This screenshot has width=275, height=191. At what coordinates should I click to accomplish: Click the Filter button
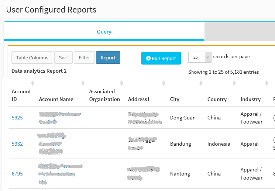[x=84, y=58]
